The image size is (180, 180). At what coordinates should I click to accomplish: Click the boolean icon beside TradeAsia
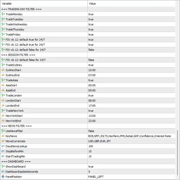3,80
